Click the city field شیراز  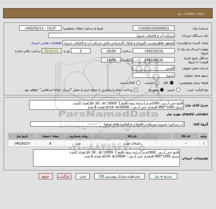(154, 75)
